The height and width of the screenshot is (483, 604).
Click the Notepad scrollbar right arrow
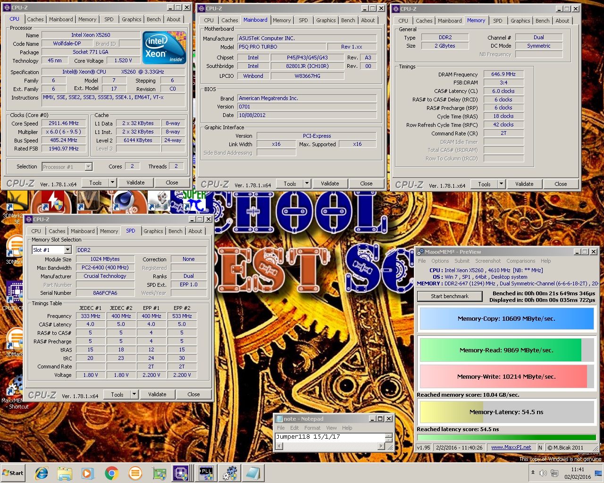pyautogui.click(x=381, y=446)
